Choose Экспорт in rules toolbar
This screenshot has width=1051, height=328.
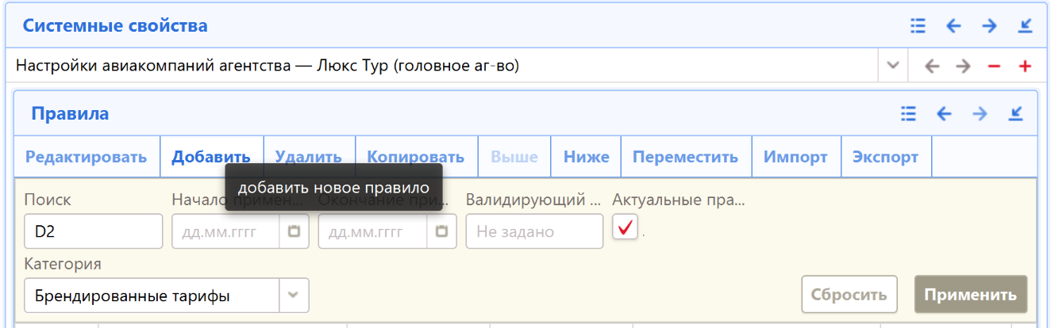885,157
